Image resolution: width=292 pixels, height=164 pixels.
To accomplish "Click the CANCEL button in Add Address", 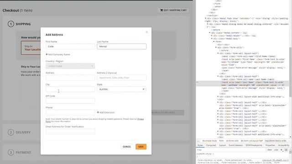I will [127, 147].
